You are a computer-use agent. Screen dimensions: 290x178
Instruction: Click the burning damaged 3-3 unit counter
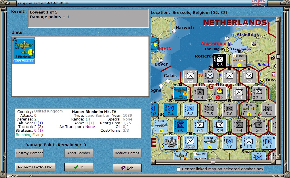[x=220, y=93]
